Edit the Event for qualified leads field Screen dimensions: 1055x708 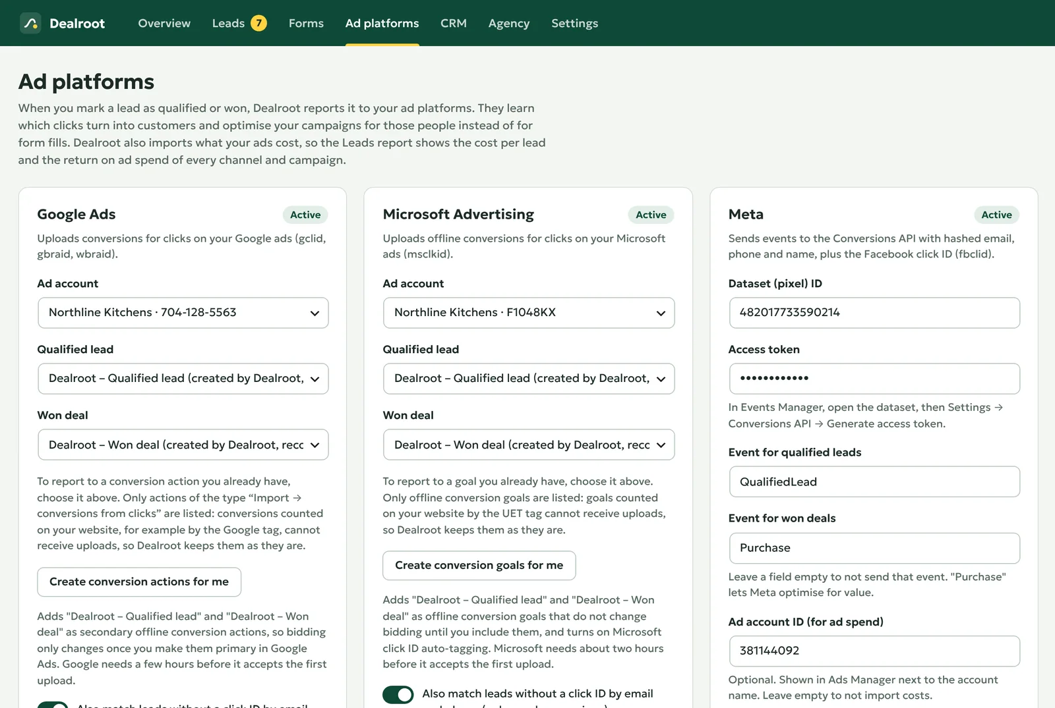pyautogui.click(x=874, y=481)
